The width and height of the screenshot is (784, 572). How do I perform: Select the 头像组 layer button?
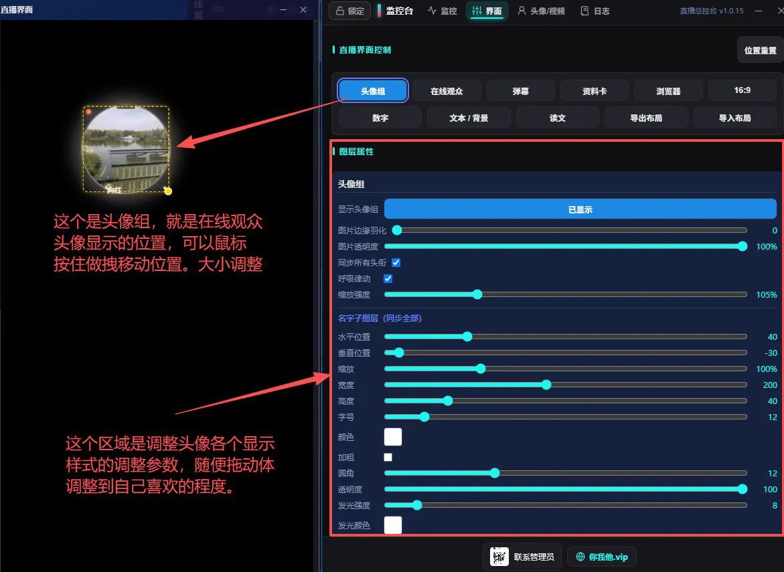[373, 91]
